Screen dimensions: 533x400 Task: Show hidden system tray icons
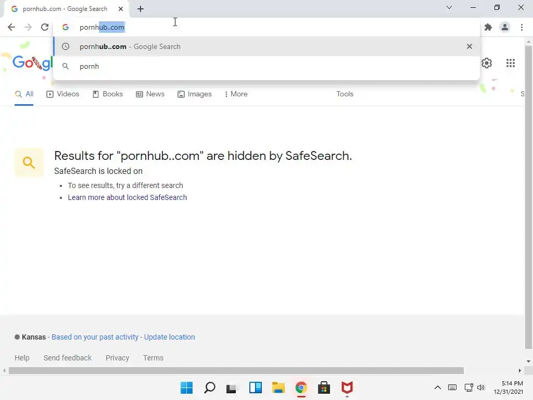coord(437,387)
